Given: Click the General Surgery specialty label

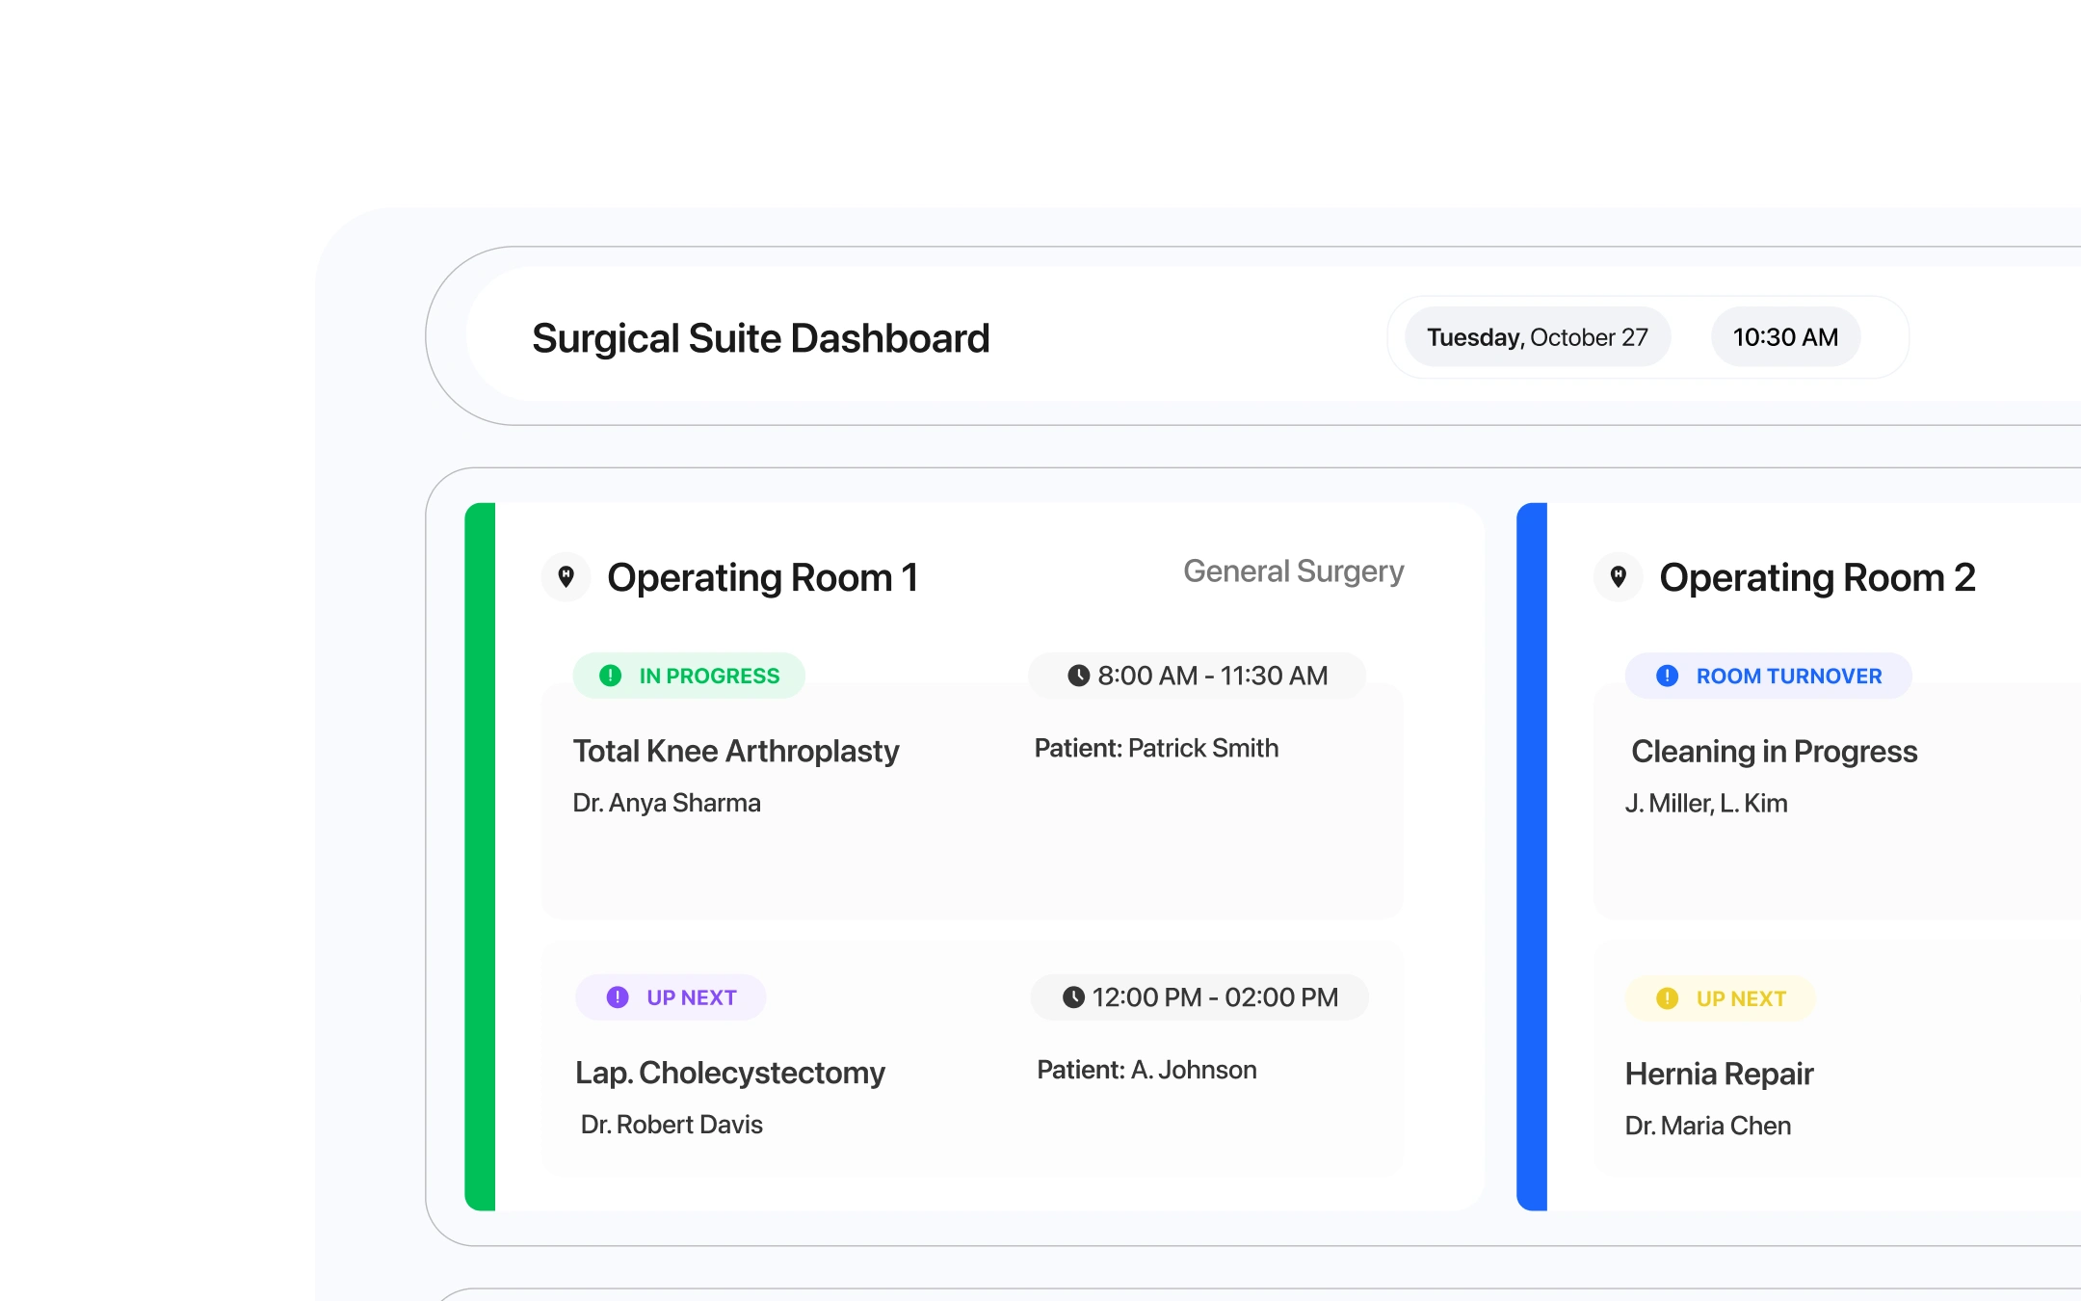Looking at the screenshot, I should point(1293,571).
